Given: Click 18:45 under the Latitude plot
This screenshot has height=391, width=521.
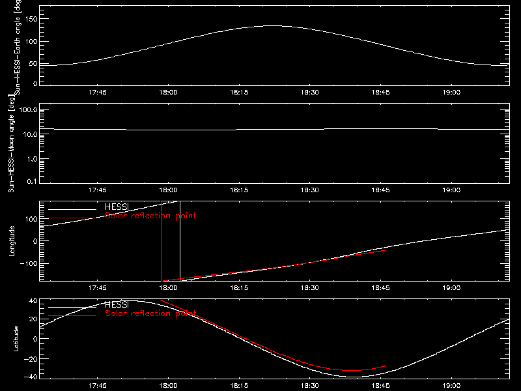Looking at the screenshot, I should click(x=380, y=386).
